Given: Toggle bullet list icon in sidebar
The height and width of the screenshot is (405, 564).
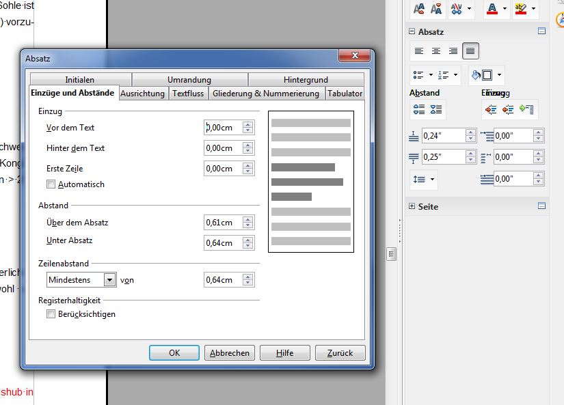Looking at the screenshot, I should (418, 74).
